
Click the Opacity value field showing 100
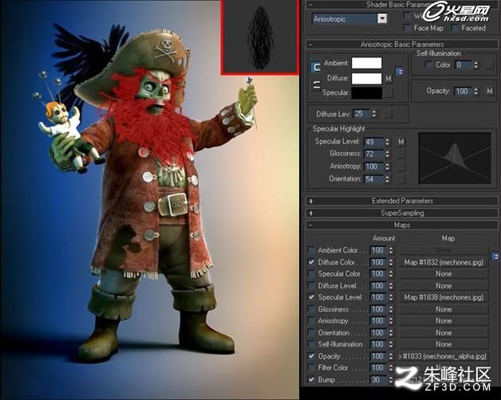[464, 92]
